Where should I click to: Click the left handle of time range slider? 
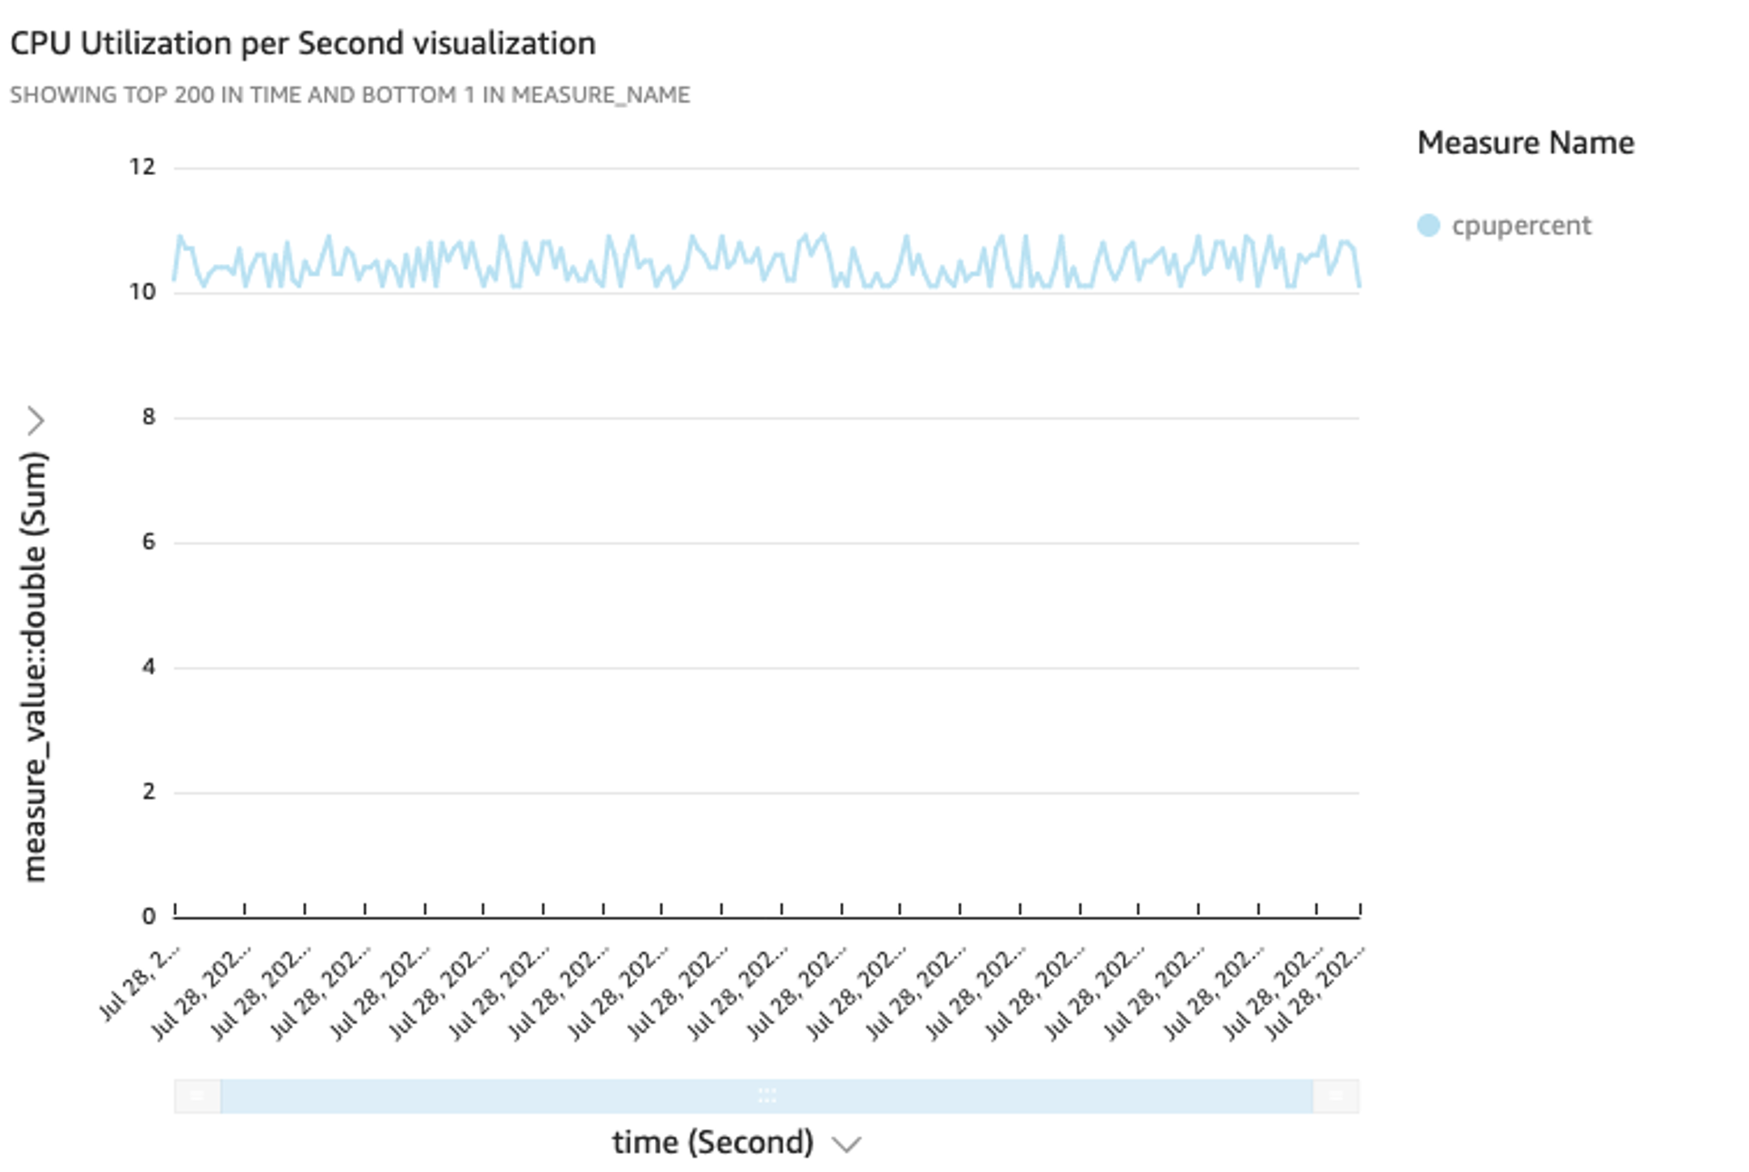[x=198, y=1096]
